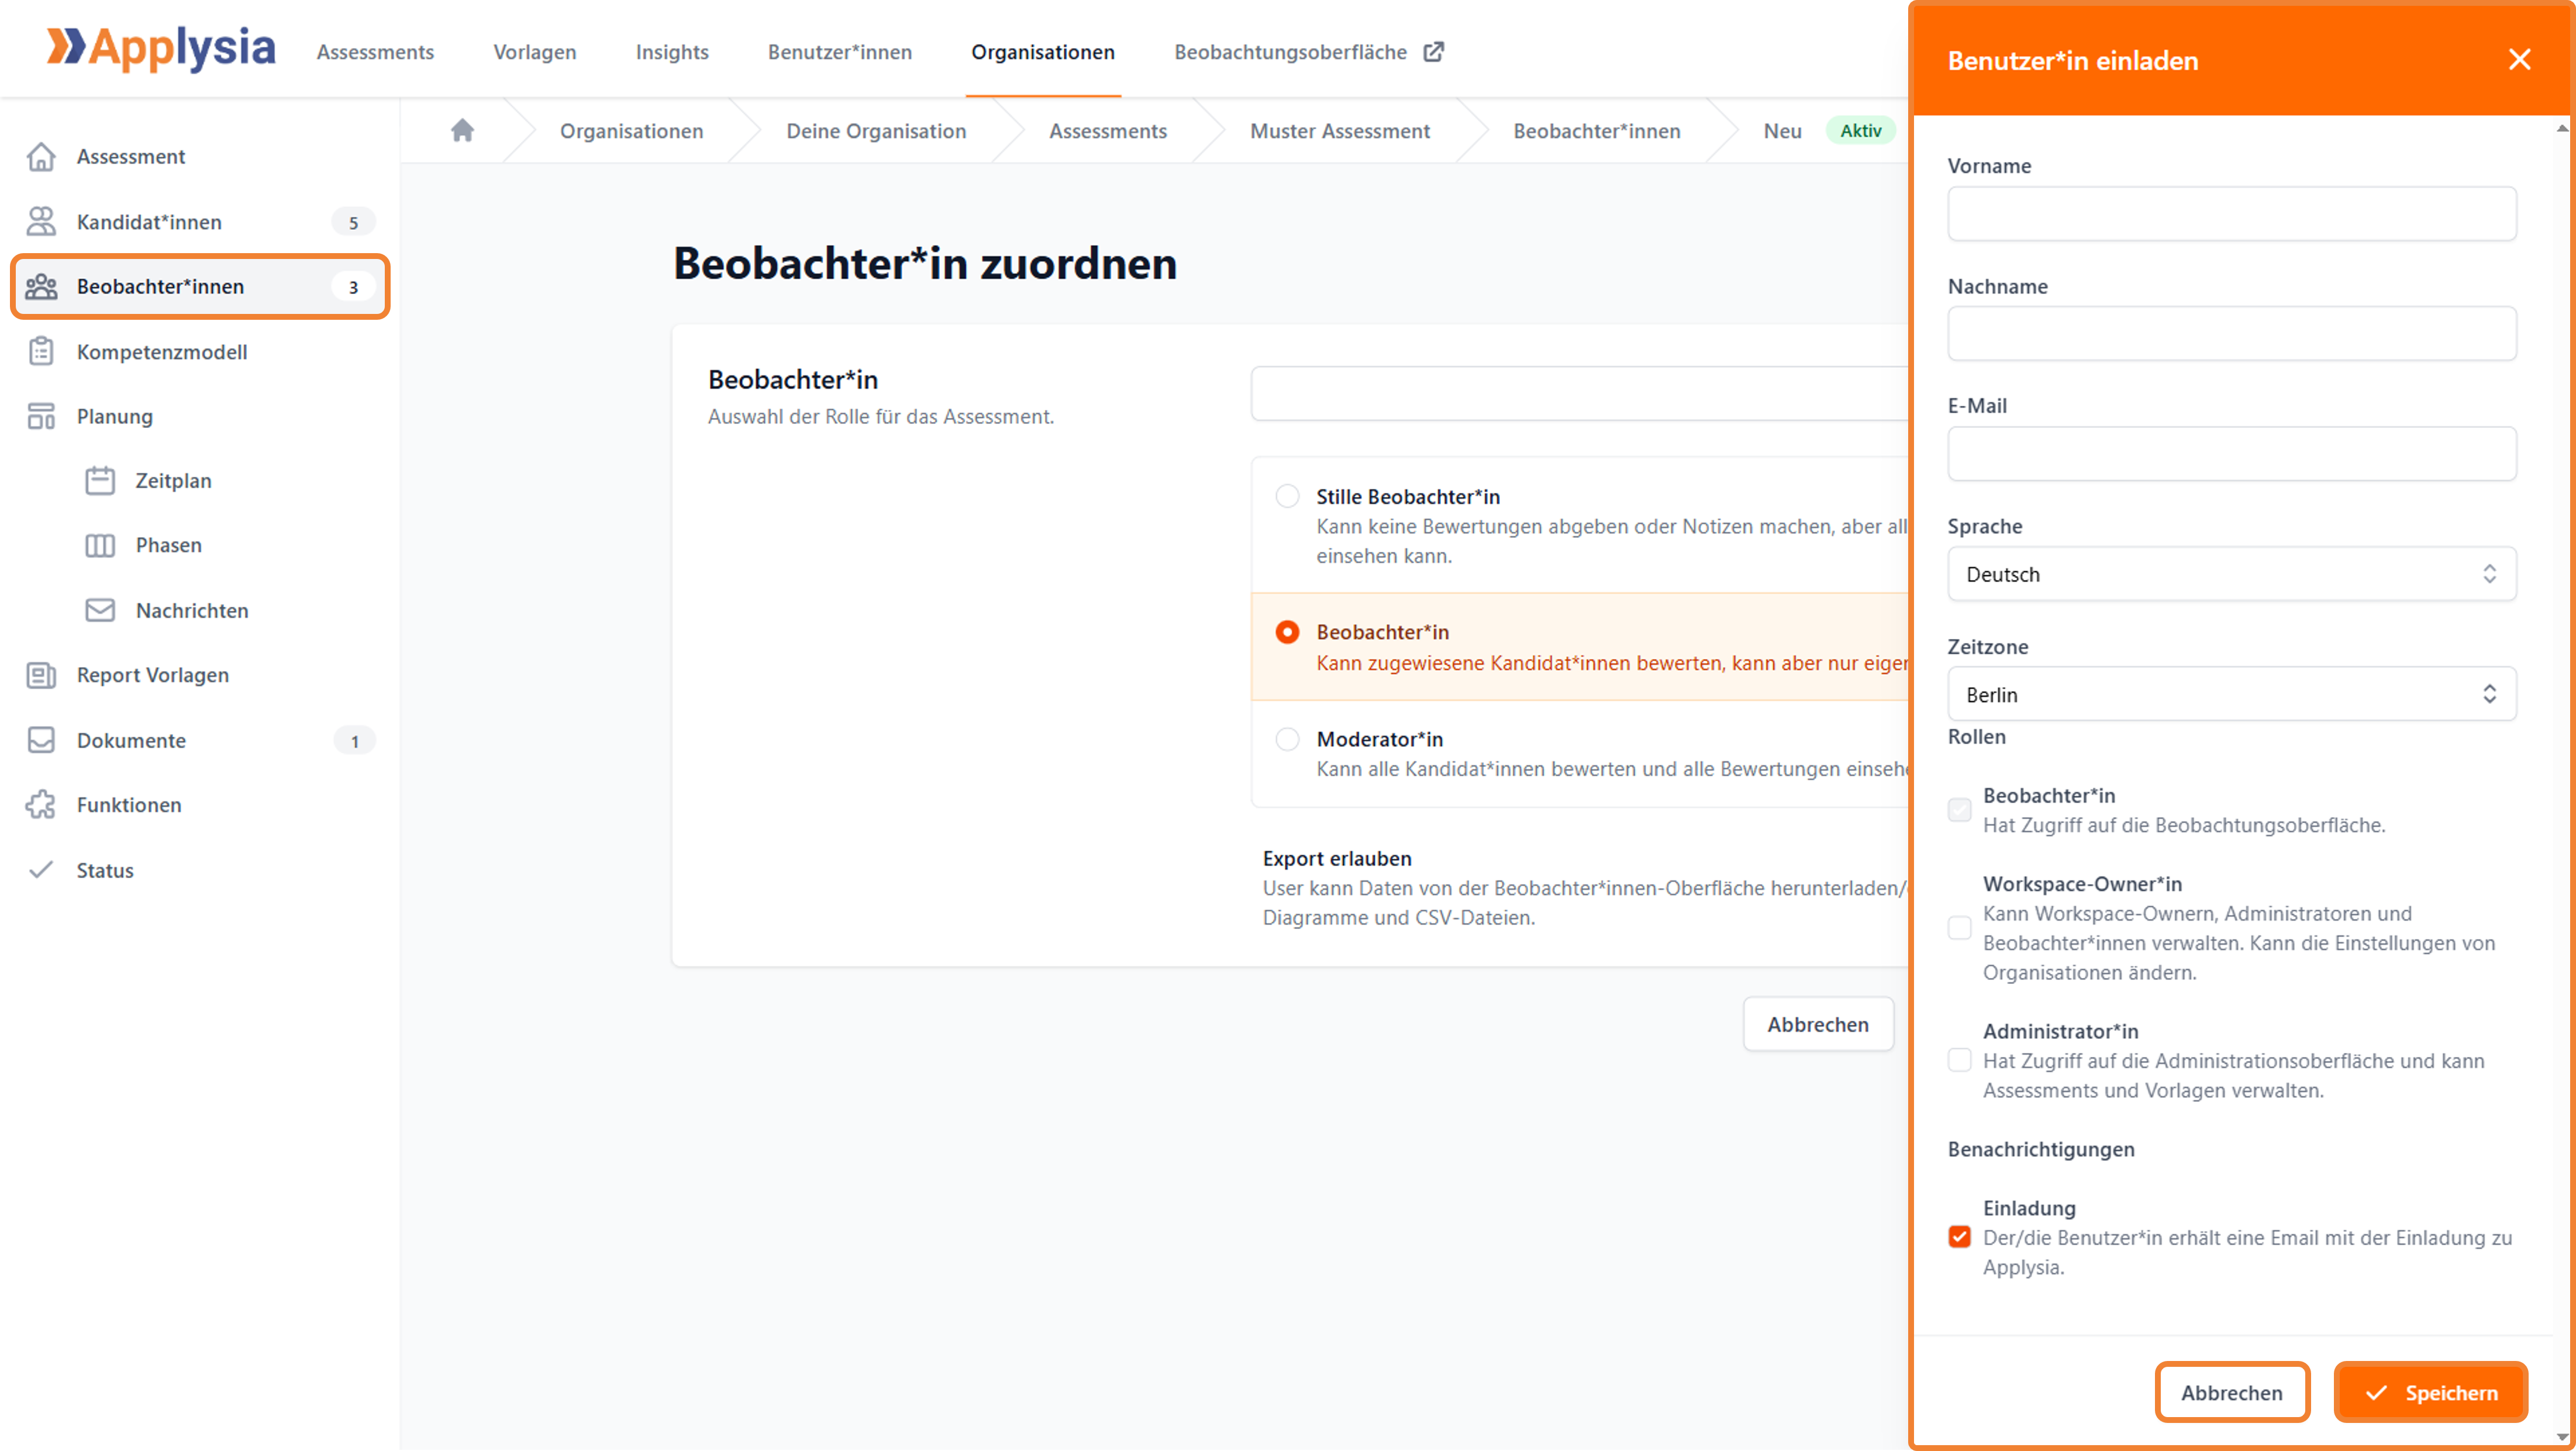Screen dimensions: 2576x1451
Task: Click the Funktionen puzzle icon
Action: pyautogui.click(x=41, y=805)
